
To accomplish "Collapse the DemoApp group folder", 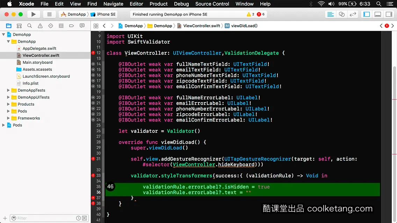I will (x=8, y=41).
